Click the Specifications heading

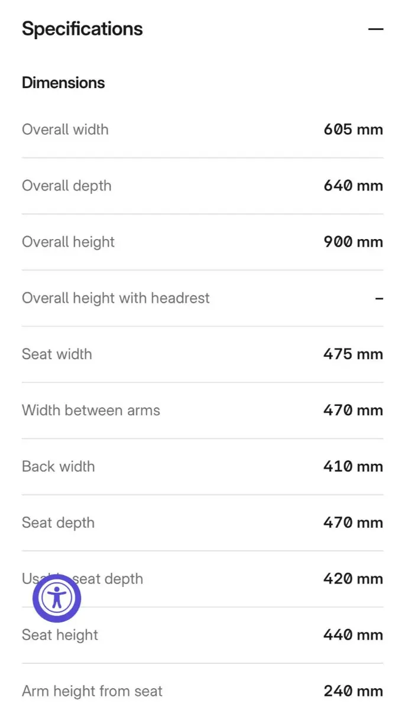click(82, 29)
